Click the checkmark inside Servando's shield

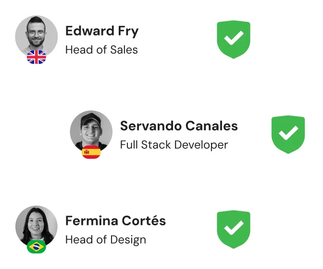288,133
